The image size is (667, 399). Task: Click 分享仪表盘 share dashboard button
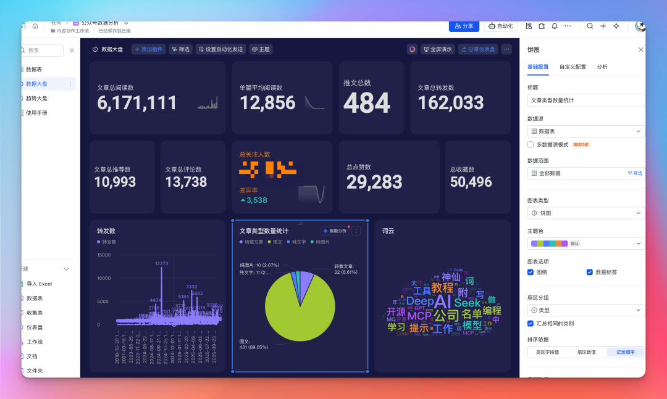pyautogui.click(x=478, y=49)
